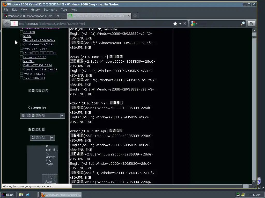Open the VAIO VGN Type S link
265x198 pixels.
[x=35, y=48]
